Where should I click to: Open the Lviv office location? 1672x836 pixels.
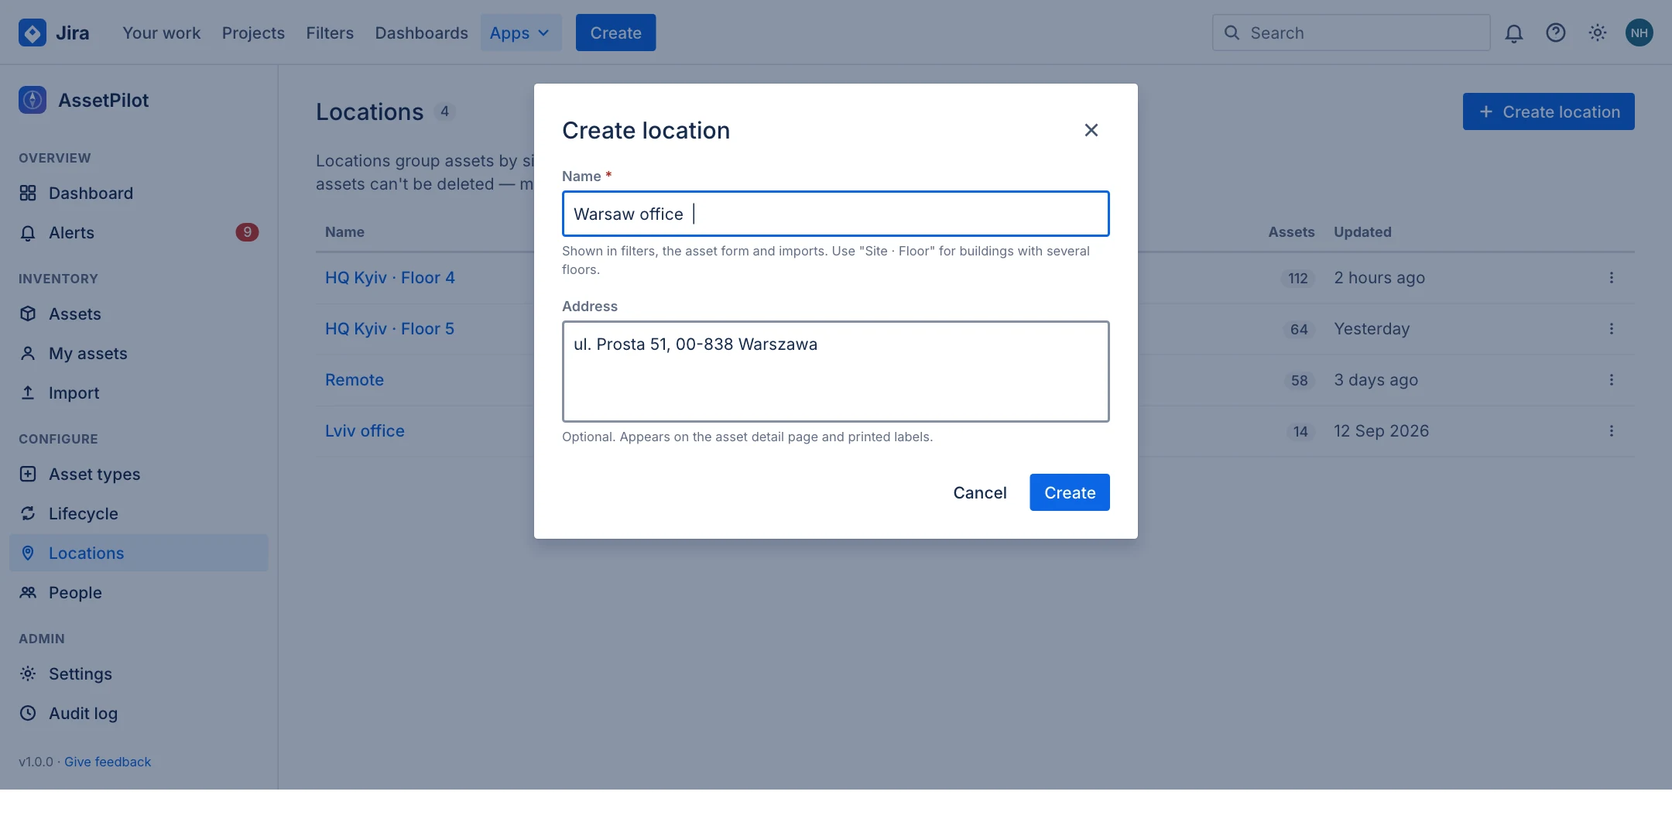coord(365,430)
